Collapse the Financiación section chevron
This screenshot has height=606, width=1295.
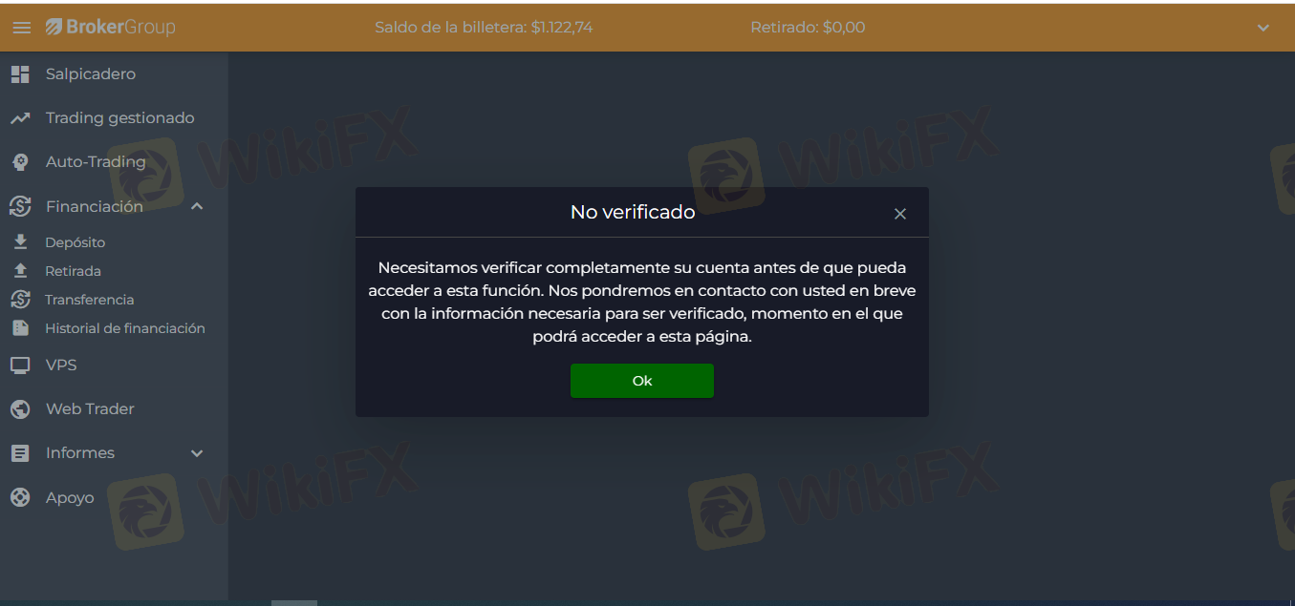coord(197,206)
